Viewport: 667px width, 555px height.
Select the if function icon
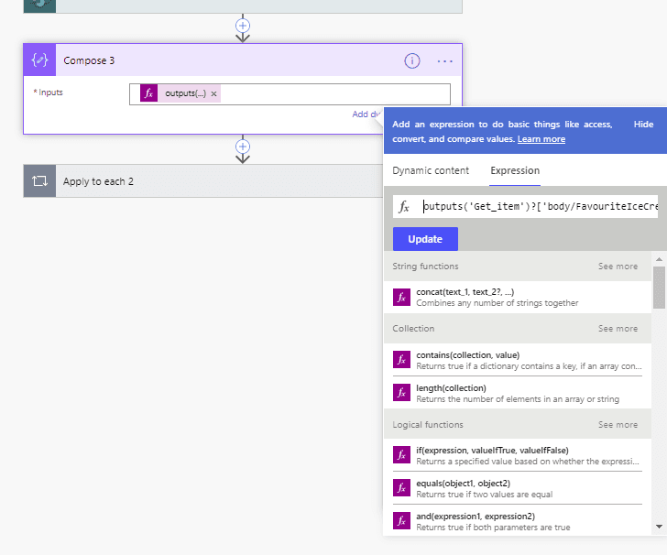click(x=401, y=455)
